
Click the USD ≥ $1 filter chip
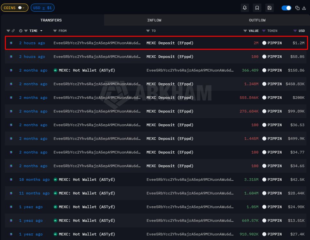(42, 7)
